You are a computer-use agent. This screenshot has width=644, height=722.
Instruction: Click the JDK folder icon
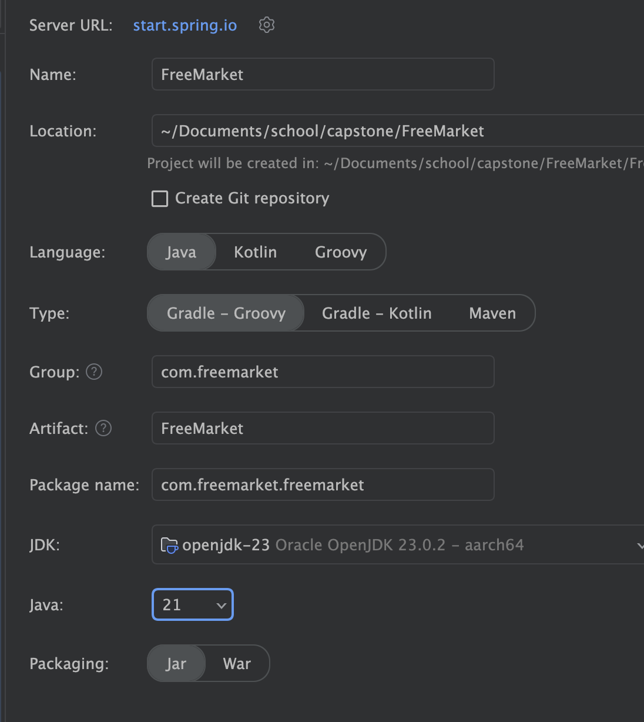(x=169, y=545)
